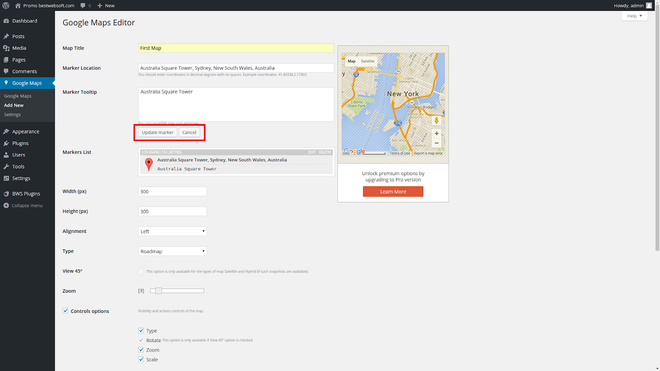660x371 pixels.
Task: Click the home icon beside Promo bestwebsoft.com
Action: (x=18, y=5)
